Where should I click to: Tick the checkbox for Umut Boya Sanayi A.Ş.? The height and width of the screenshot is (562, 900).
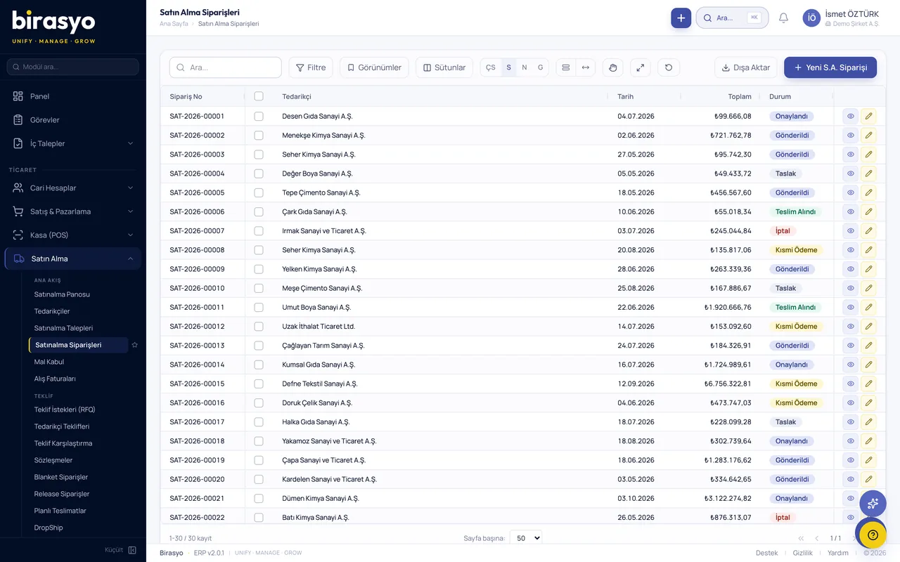point(259,307)
